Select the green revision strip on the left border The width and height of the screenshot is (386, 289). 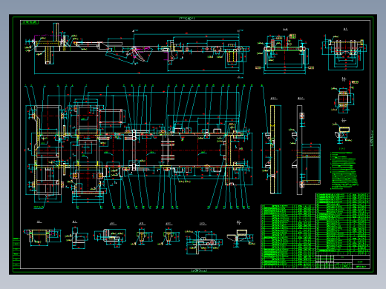16,253
